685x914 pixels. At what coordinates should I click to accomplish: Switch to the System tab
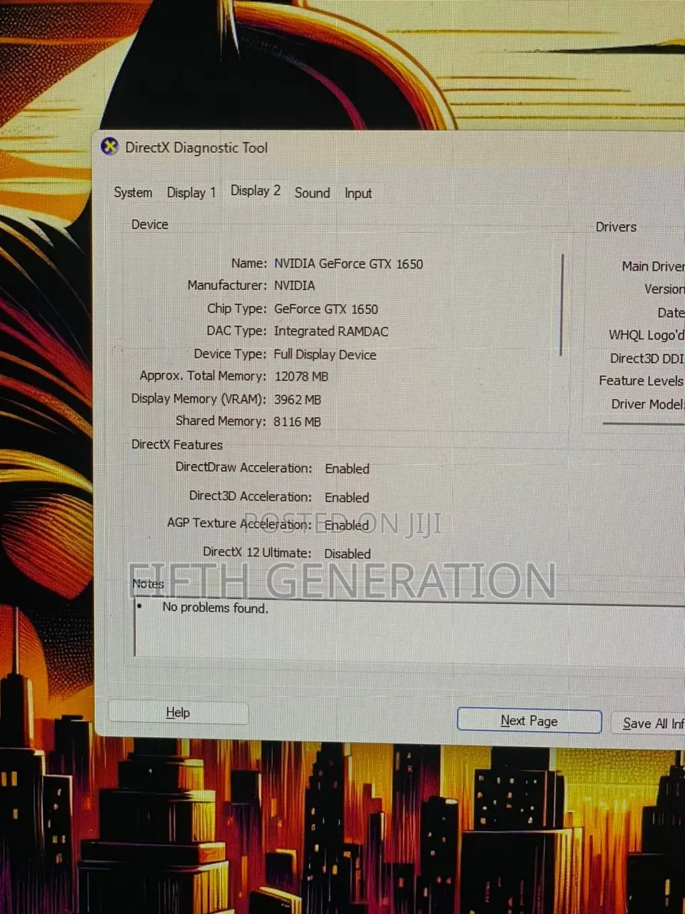click(x=133, y=192)
